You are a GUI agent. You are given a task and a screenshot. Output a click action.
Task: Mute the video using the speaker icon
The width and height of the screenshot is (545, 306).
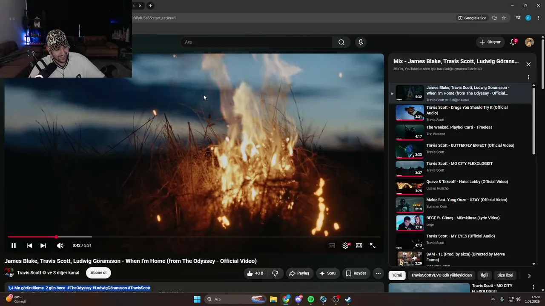(x=60, y=246)
